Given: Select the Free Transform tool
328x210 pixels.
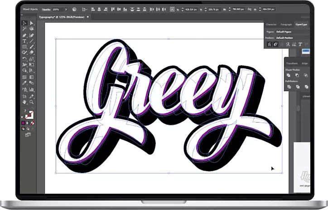Looking at the screenshot, I should point(32,65).
